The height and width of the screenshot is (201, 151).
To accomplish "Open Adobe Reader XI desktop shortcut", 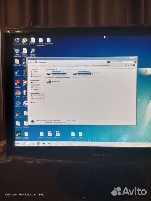I will (x=18, y=84).
